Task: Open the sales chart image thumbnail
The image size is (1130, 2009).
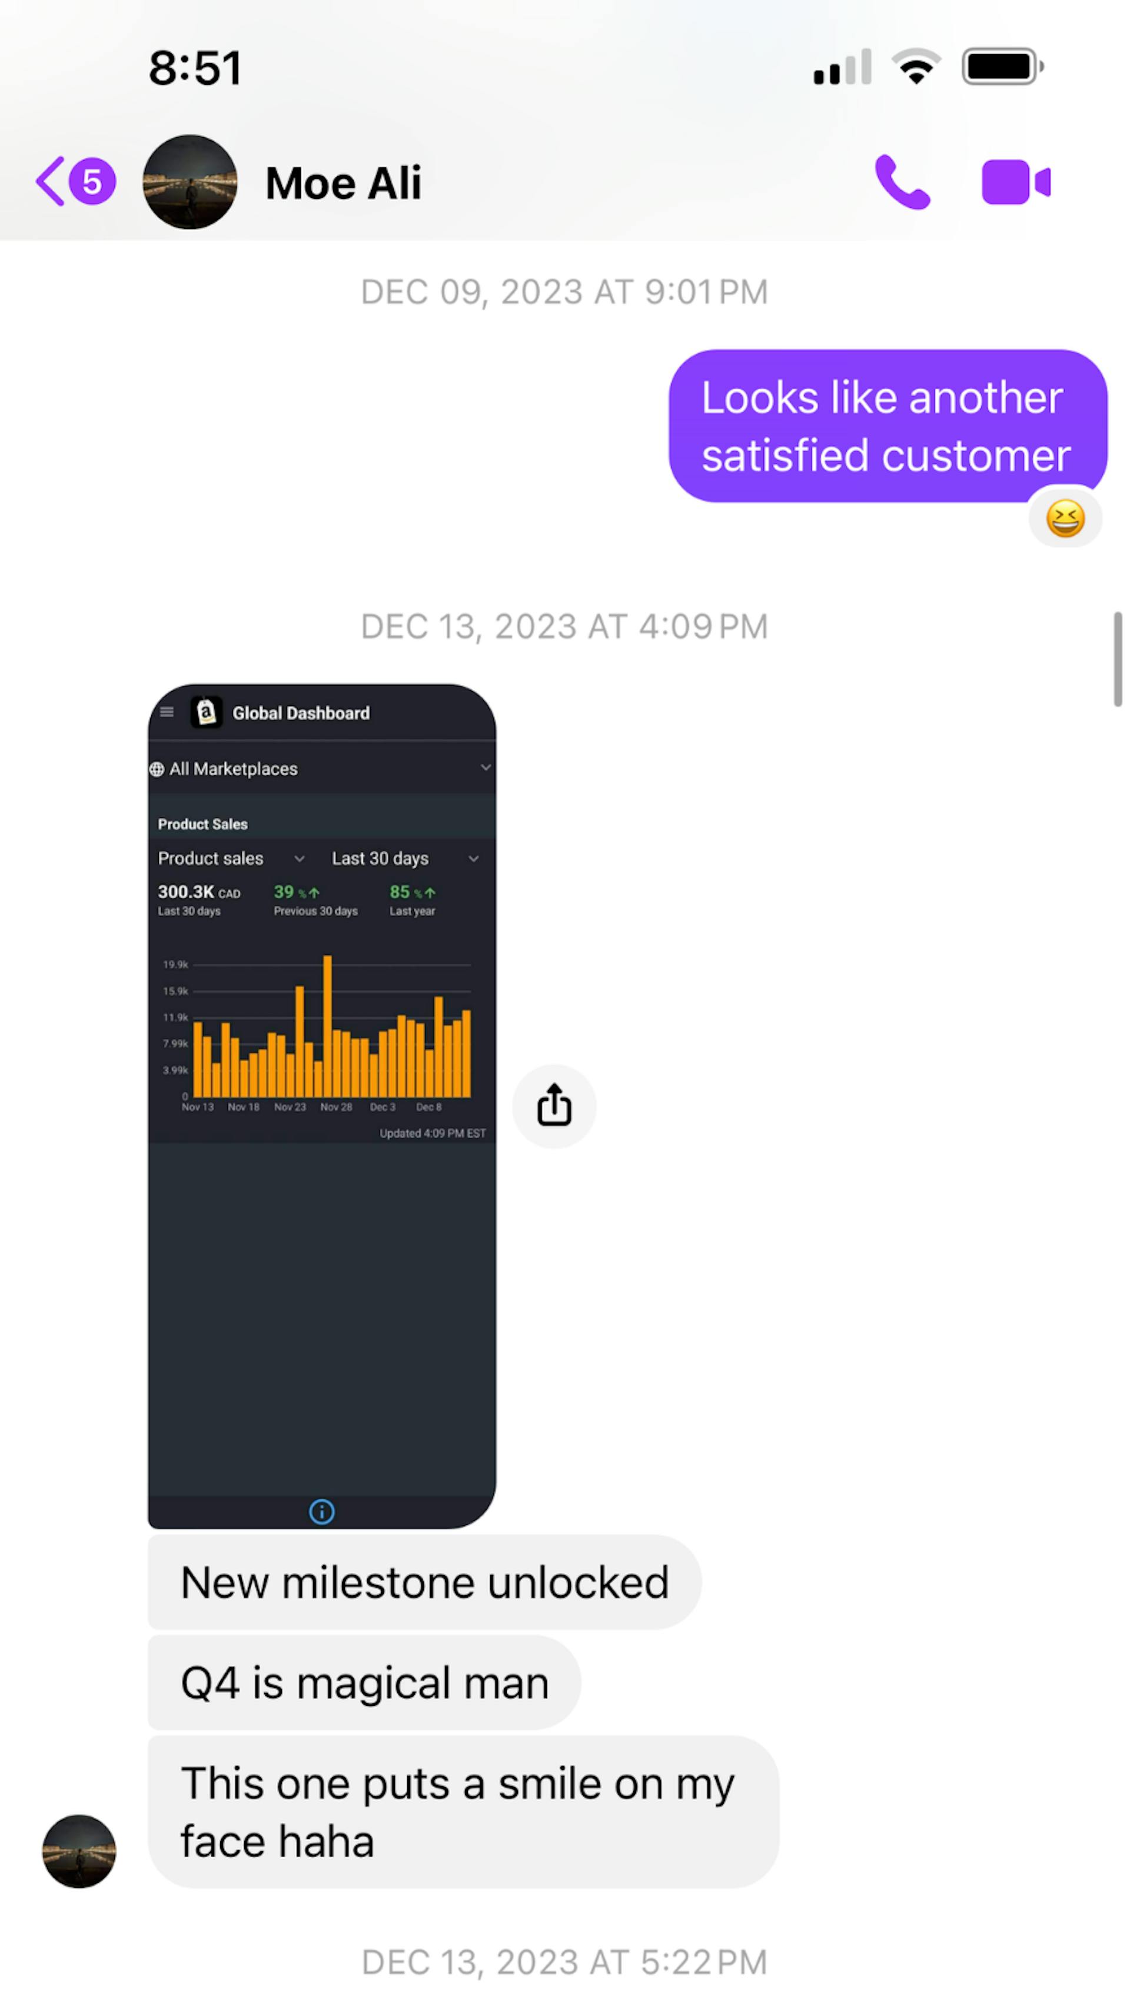Action: tap(321, 1106)
